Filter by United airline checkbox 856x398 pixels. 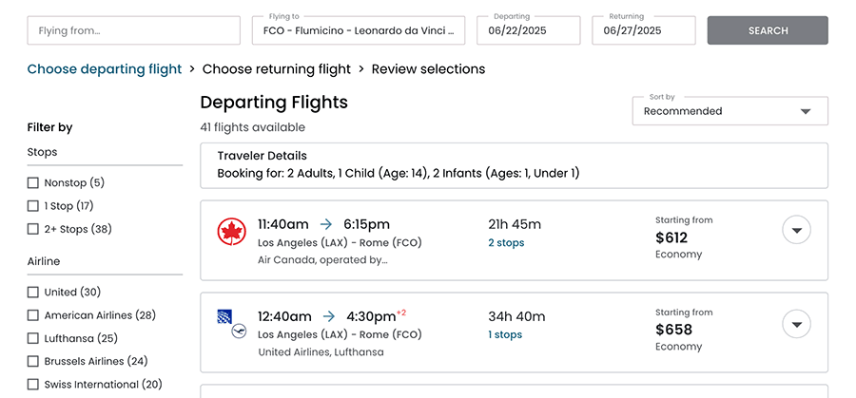click(33, 293)
